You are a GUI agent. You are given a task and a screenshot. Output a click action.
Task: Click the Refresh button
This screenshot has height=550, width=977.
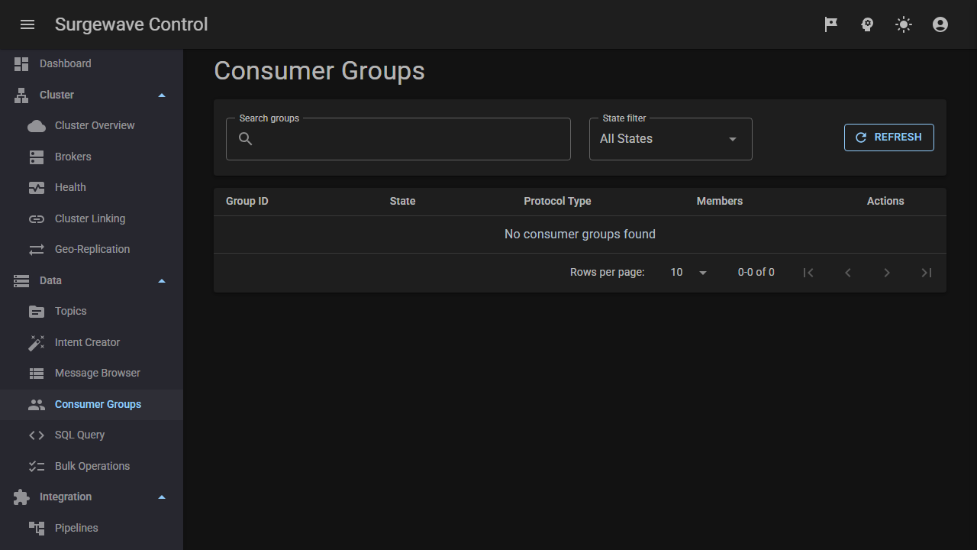point(888,137)
